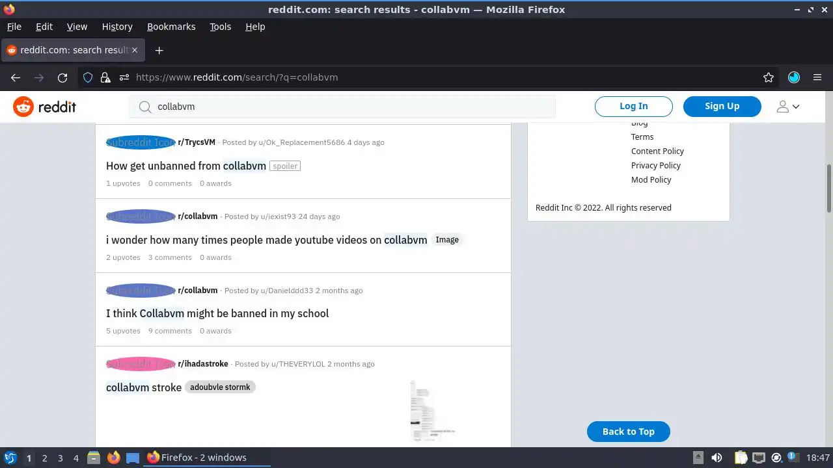The height and width of the screenshot is (468, 833).
Task: Open the File menu
Action: point(14,27)
